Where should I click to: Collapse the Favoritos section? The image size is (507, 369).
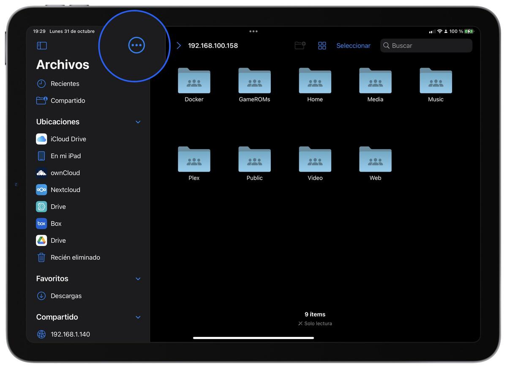point(138,279)
